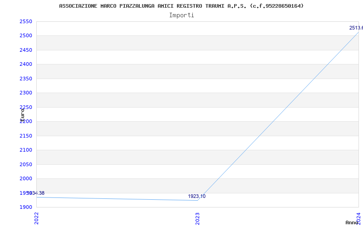Image resolution: width=363 pixels, height=227 pixels.
Task: Click the 2500 y-axis label
Action: click(26, 36)
